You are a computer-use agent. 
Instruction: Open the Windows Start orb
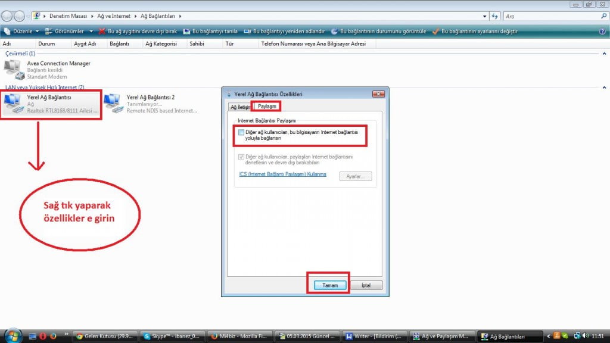(x=13, y=336)
